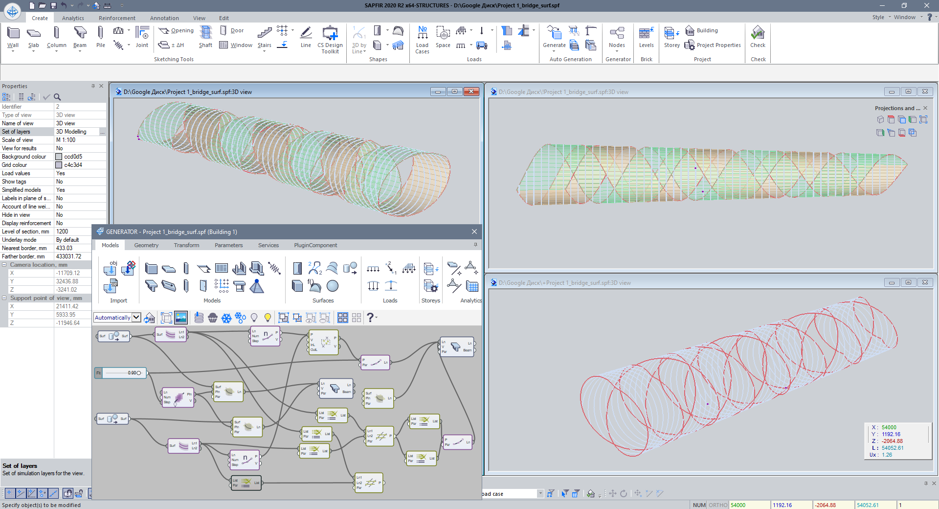This screenshot has height=509, width=939.
Task: Open the Automatically update dropdown
Action: (136, 318)
